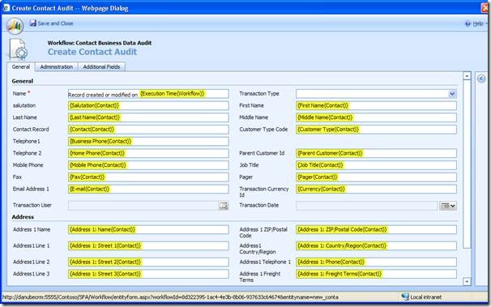
Task: Click the Dynamics CRM logo orb
Action: pyautogui.click(x=15, y=25)
